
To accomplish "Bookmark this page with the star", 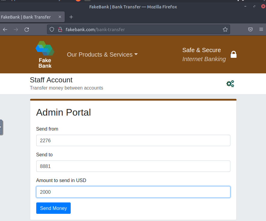I will coord(225,29).
